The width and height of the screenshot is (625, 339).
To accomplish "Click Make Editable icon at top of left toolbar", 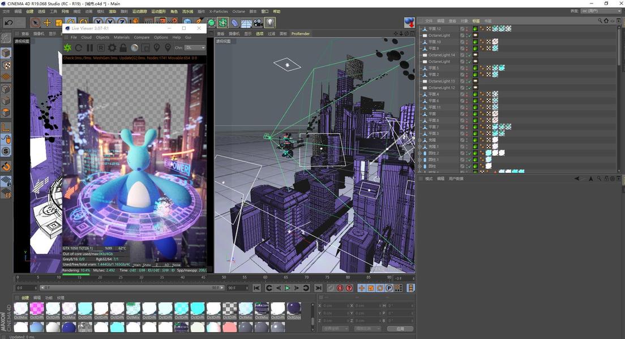I will (6, 38).
